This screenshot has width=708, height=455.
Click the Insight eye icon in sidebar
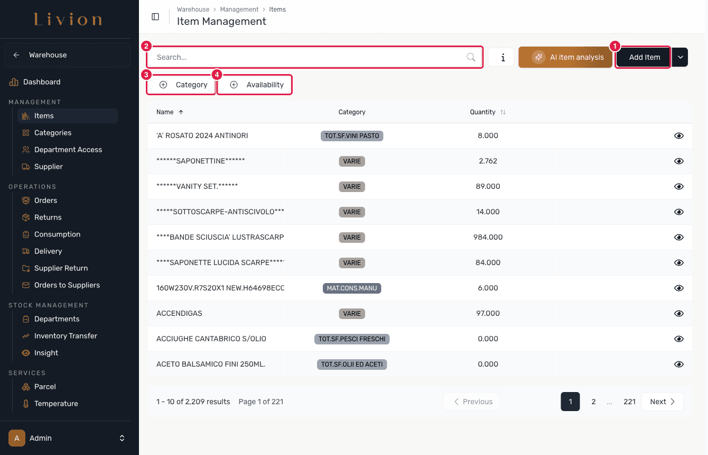[x=25, y=353]
